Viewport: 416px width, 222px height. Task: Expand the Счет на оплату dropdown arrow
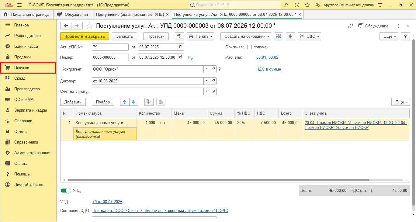pos(207,91)
